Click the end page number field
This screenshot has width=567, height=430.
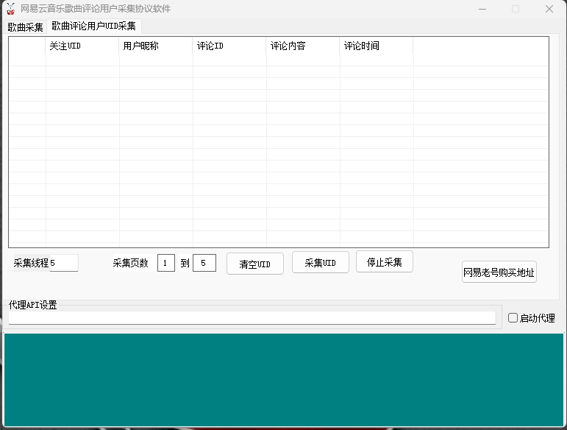(x=204, y=263)
